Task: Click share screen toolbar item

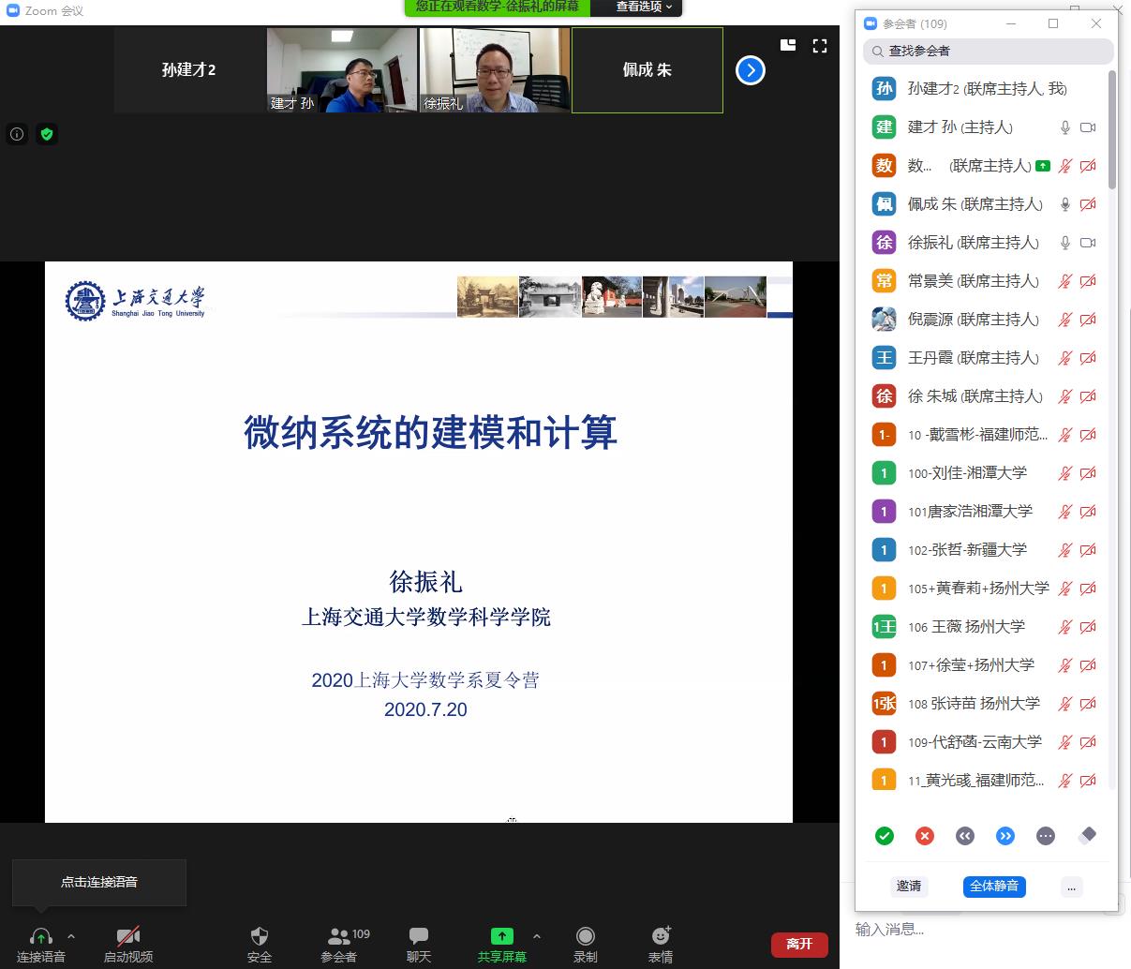Action: pos(502,944)
